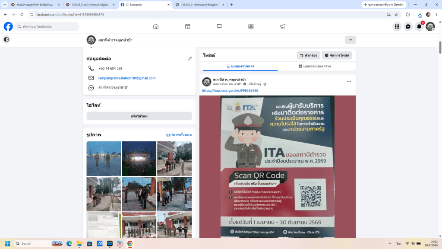Switch to list view tab มุมมองรายการ

point(240,66)
